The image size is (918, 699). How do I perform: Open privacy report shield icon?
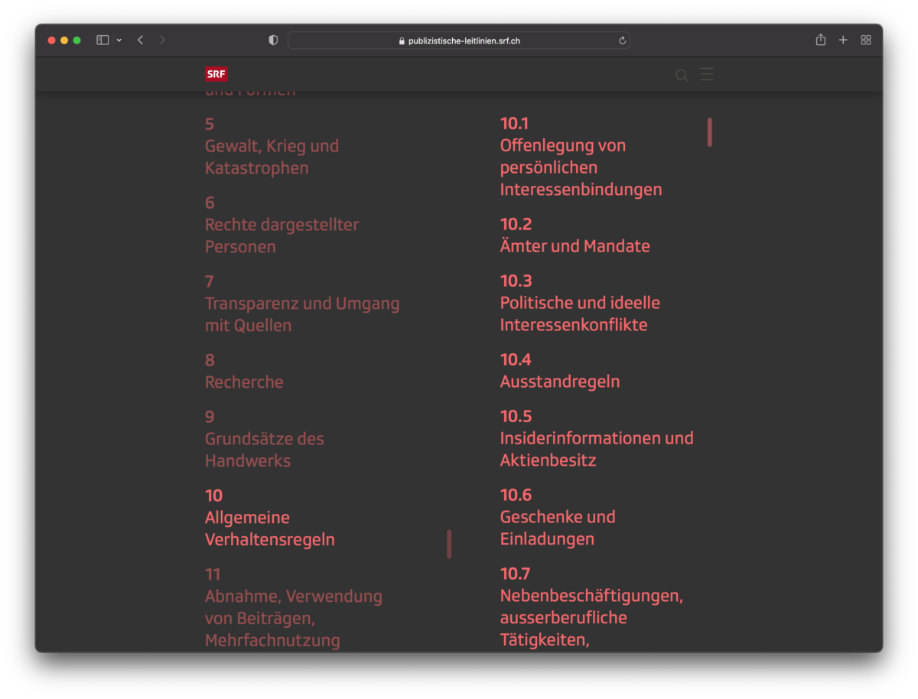coord(273,41)
